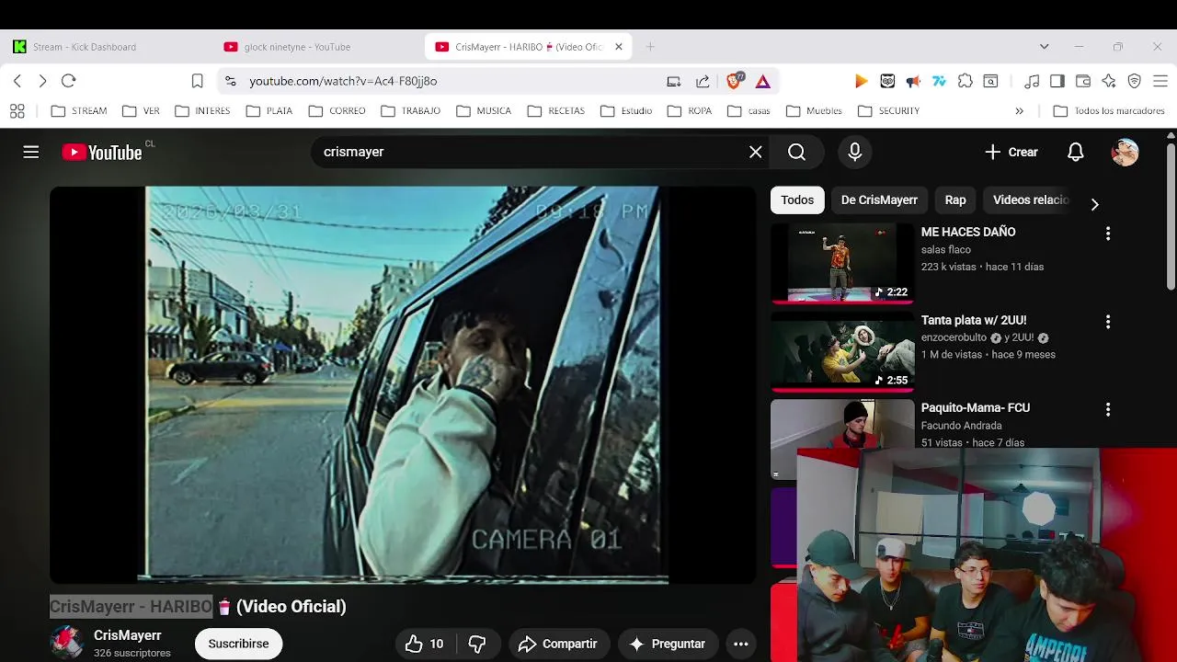Viewport: 1177px width, 662px height.
Task: Click the Compartir share button
Action: click(x=558, y=644)
